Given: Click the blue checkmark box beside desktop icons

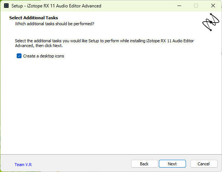Looking at the screenshot, I should [19, 56].
